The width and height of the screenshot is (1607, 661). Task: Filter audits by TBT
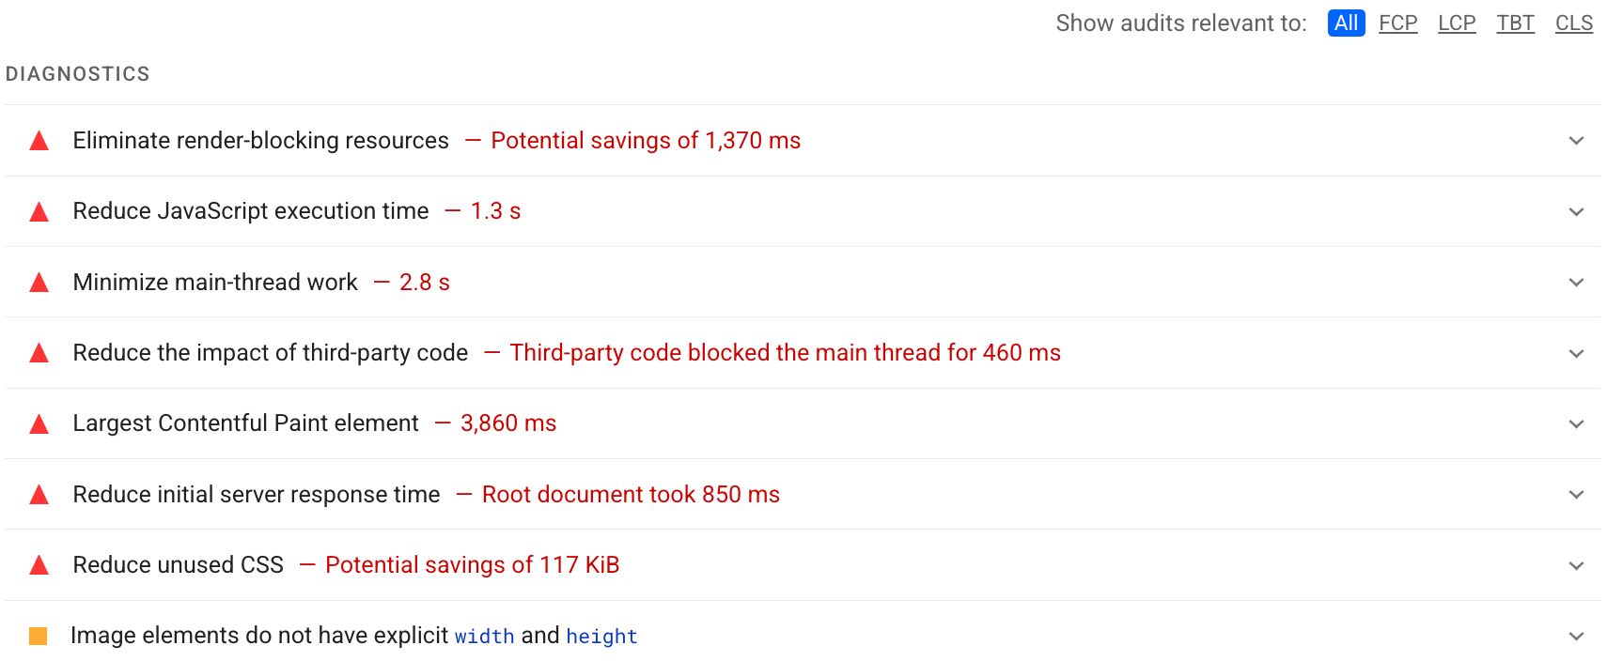pos(1515,23)
